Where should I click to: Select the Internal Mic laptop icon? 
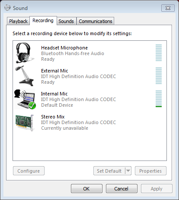pyautogui.click(x=25, y=99)
